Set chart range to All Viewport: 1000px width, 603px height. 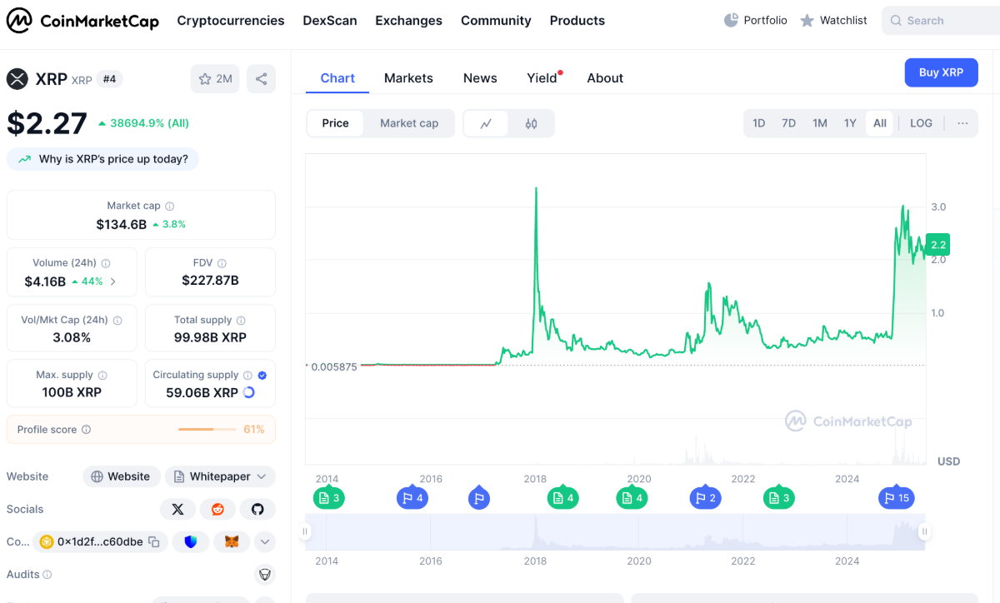click(880, 123)
